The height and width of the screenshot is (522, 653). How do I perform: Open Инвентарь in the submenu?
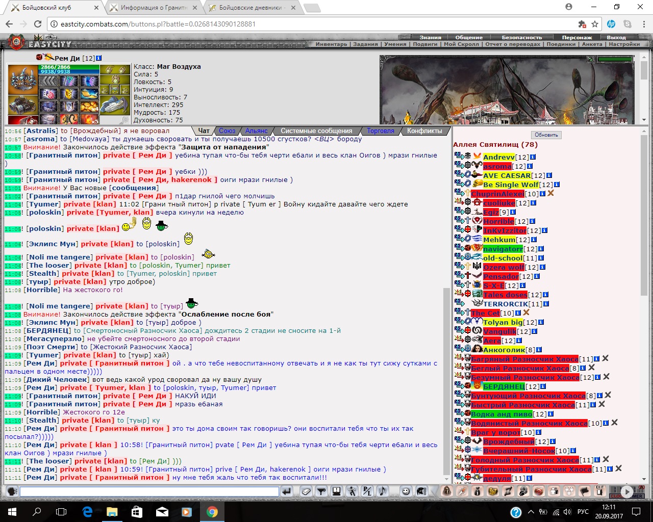click(331, 44)
